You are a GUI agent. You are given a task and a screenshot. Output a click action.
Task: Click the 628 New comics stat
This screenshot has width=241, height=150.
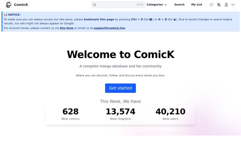tap(70, 114)
